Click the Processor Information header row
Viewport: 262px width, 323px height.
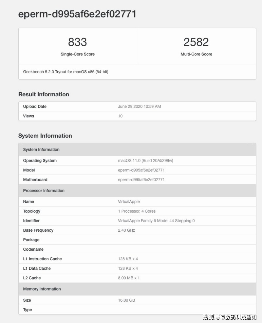click(x=137, y=191)
